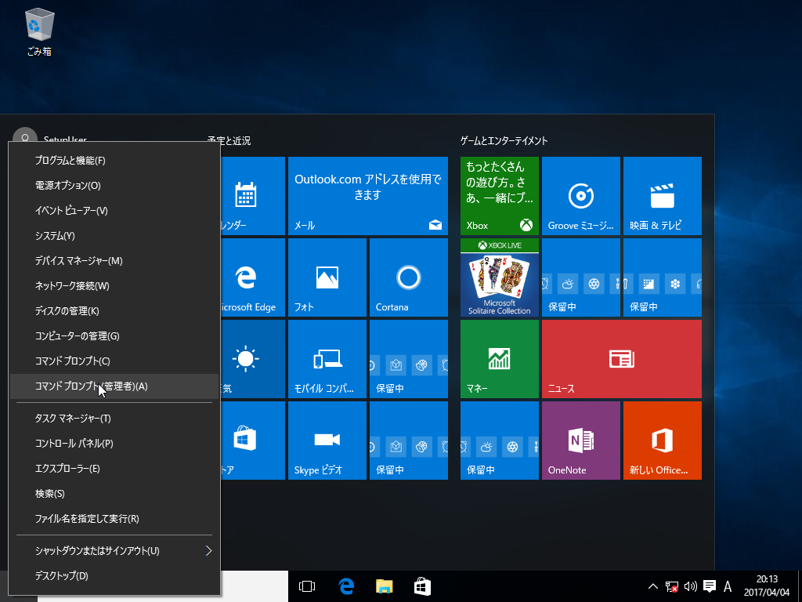802x602 pixels.
Task: Click the Task View taskbar button
Action: tap(307, 586)
